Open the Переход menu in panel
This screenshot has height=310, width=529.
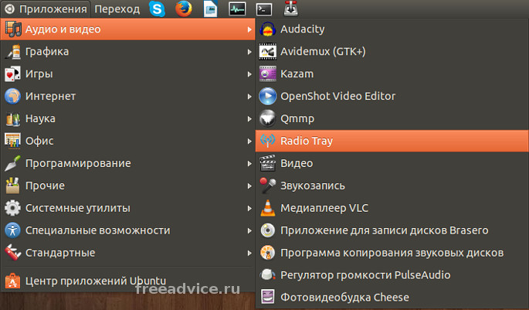pos(117,9)
